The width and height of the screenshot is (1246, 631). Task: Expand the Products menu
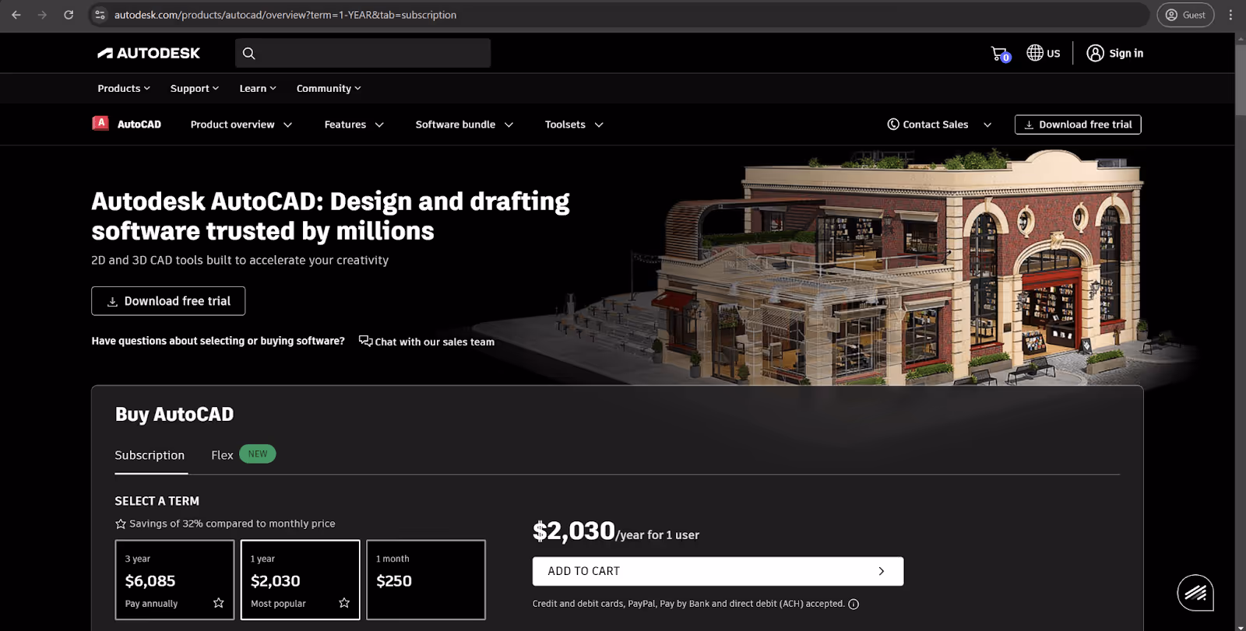[124, 89]
